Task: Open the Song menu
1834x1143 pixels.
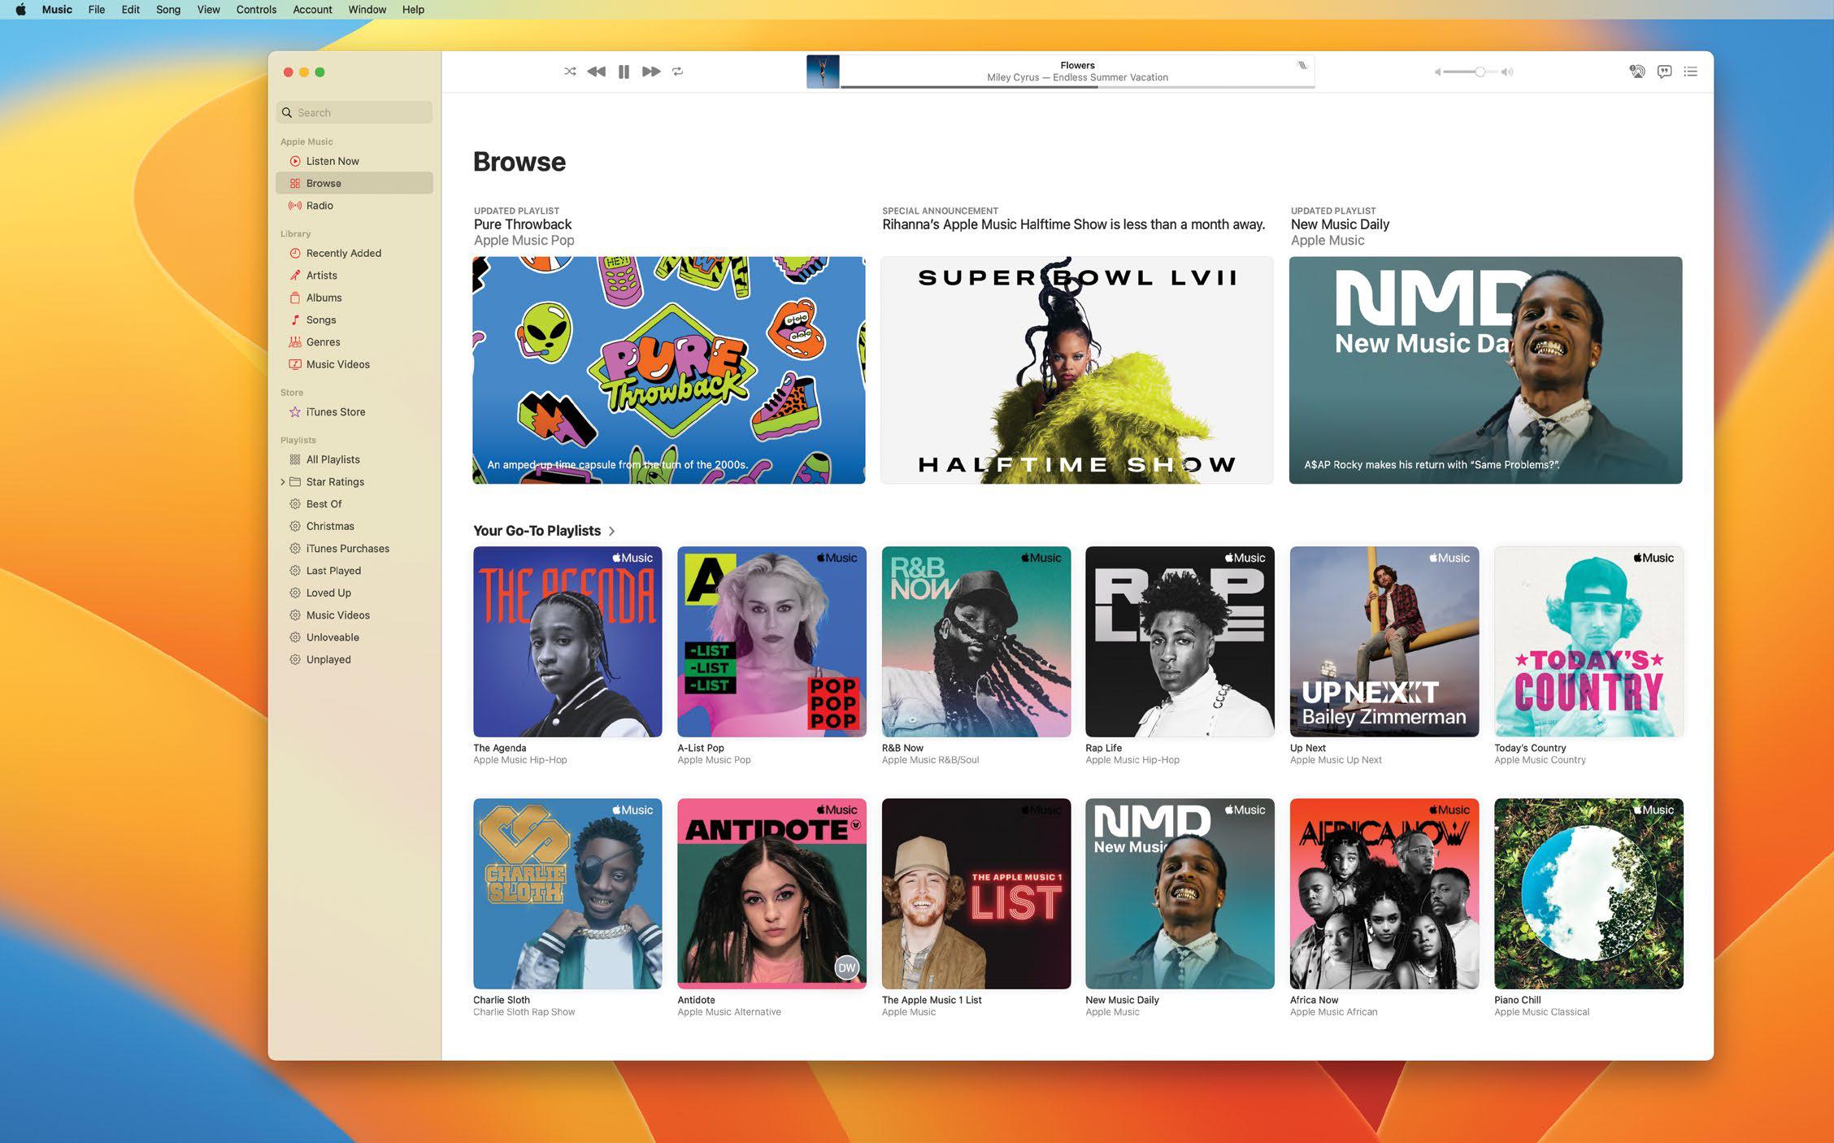Action: click(x=168, y=10)
